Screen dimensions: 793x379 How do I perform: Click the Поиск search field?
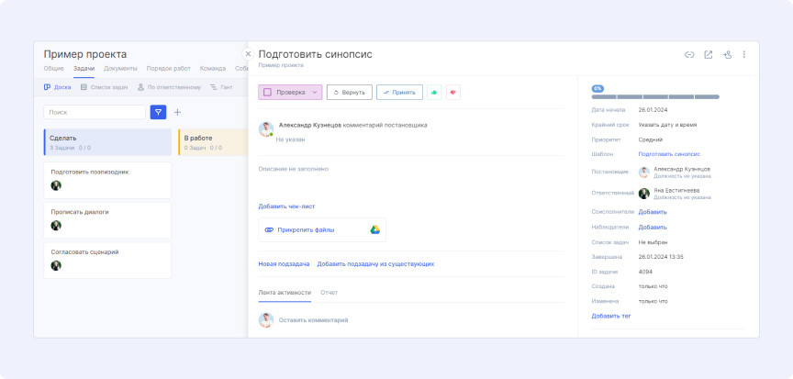pyautogui.click(x=95, y=112)
